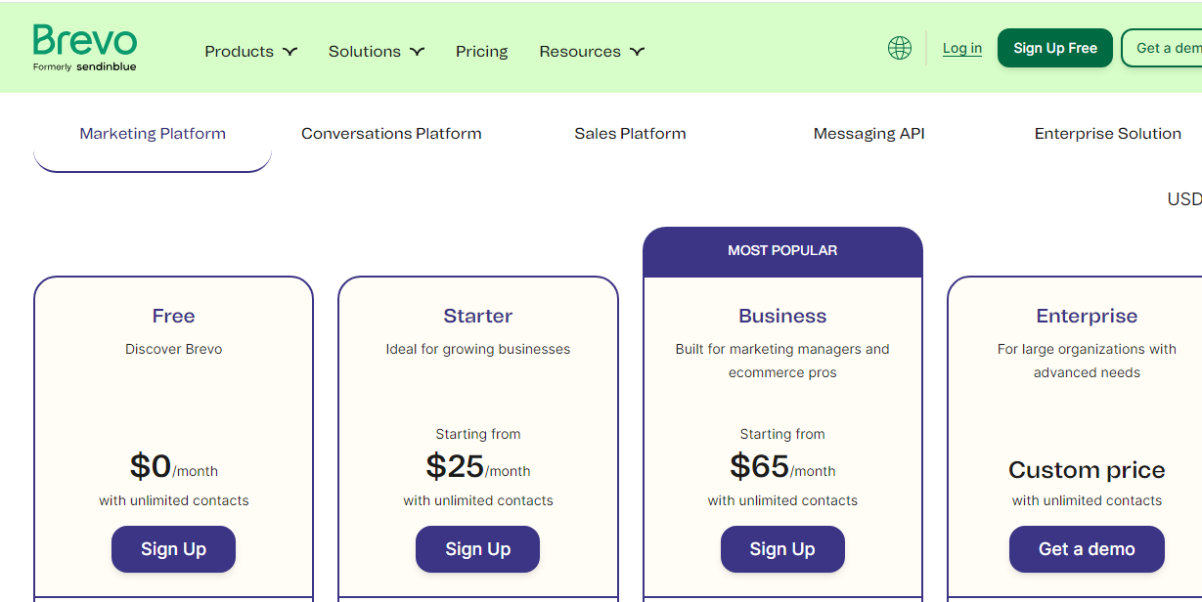Click the Log in link
The width and height of the screenshot is (1202, 602).
tap(962, 48)
